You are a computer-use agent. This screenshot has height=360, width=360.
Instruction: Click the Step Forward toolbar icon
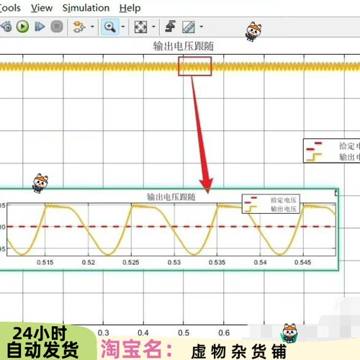(x=40, y=27)
